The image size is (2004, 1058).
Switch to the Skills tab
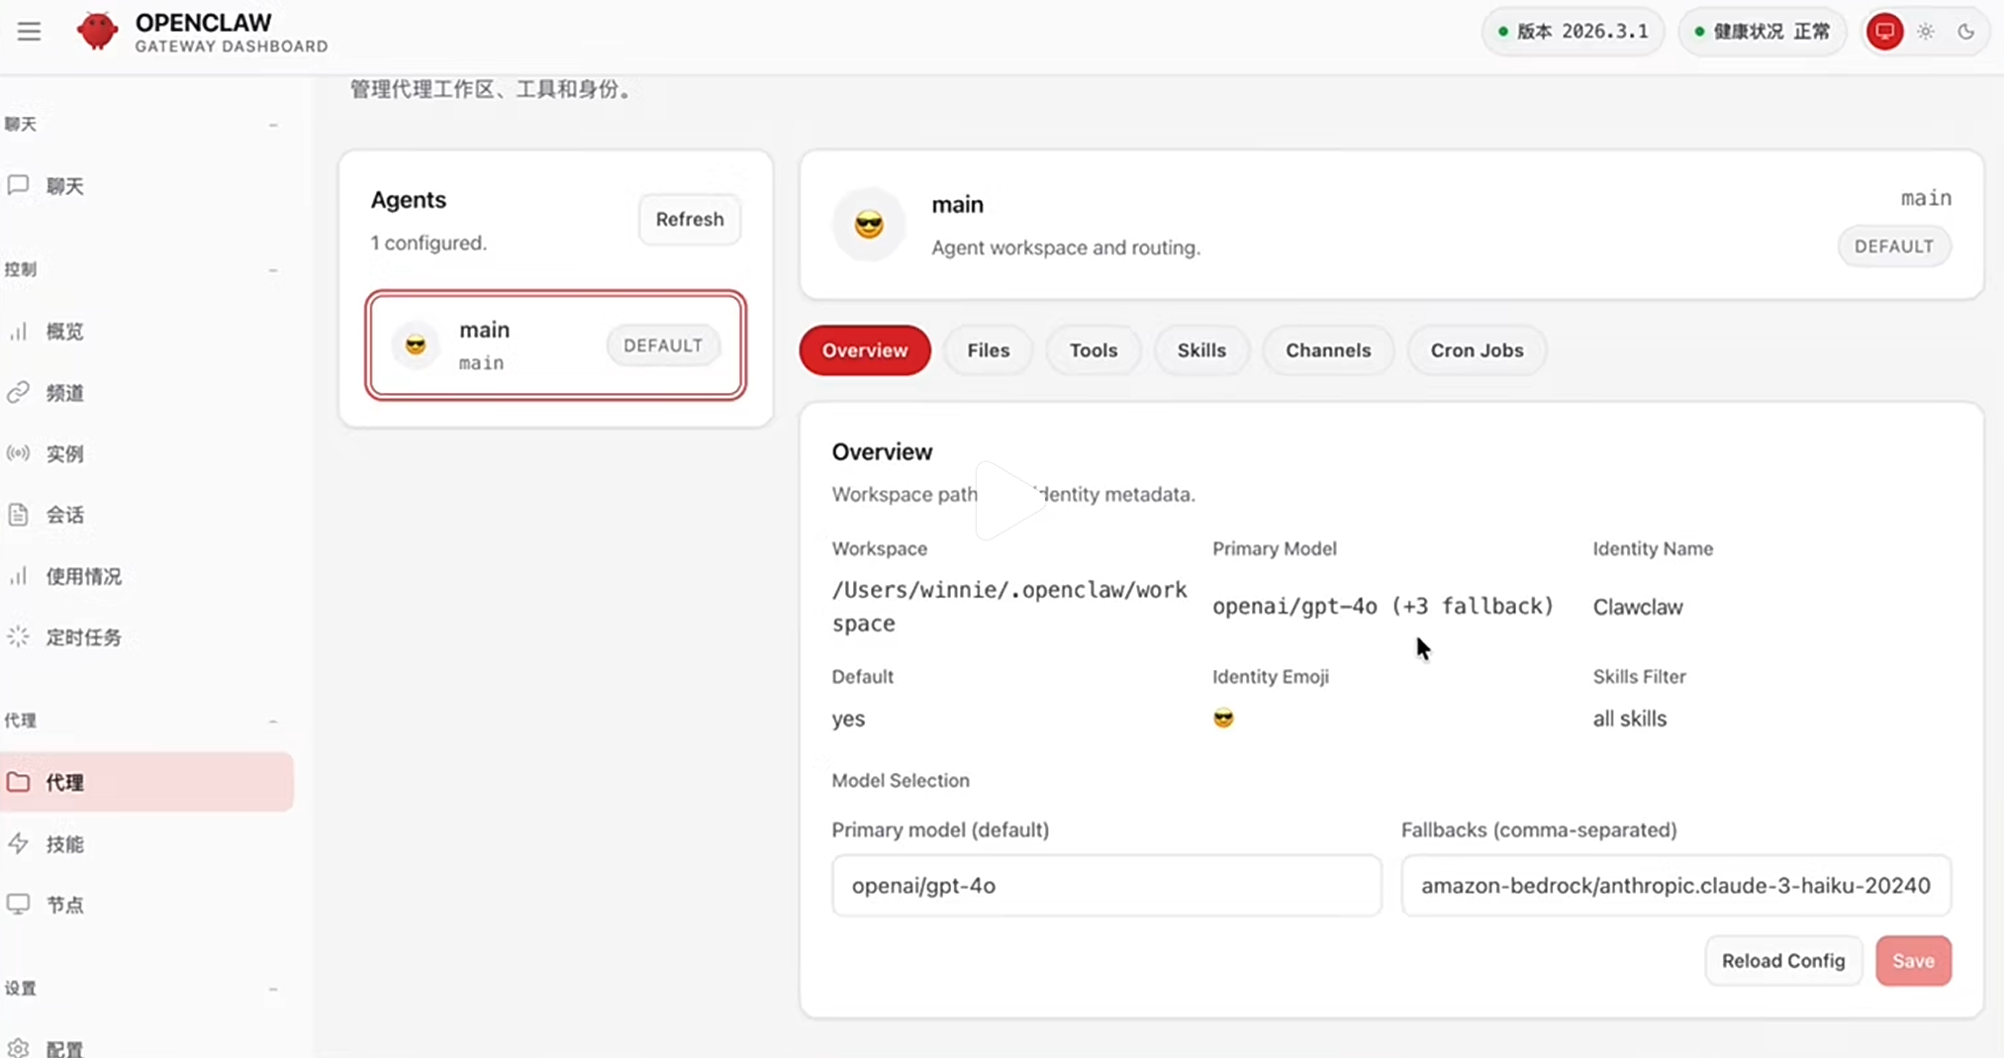(1201, 350)
